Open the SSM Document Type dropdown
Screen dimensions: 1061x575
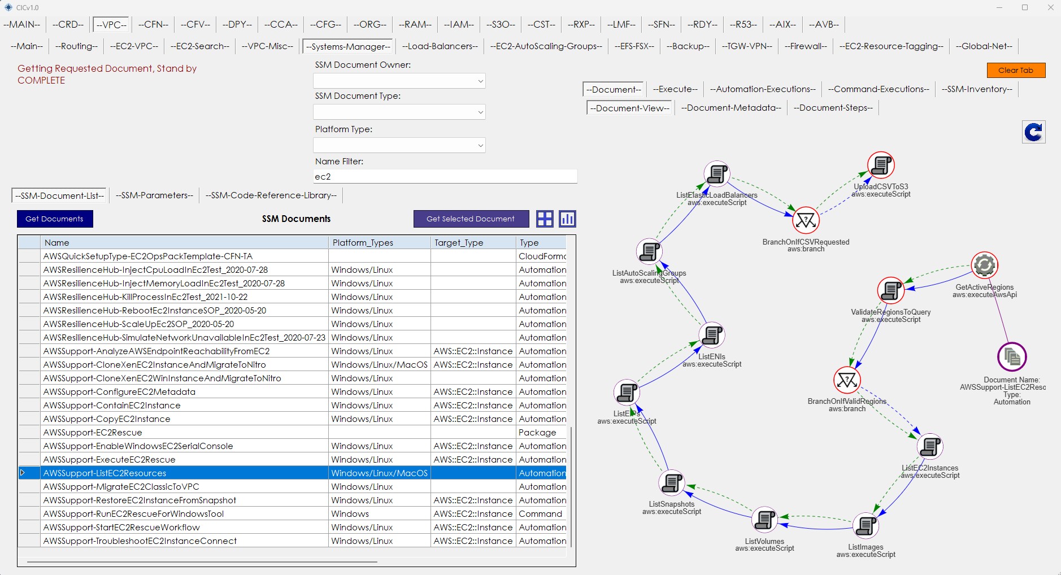(399, 112)
